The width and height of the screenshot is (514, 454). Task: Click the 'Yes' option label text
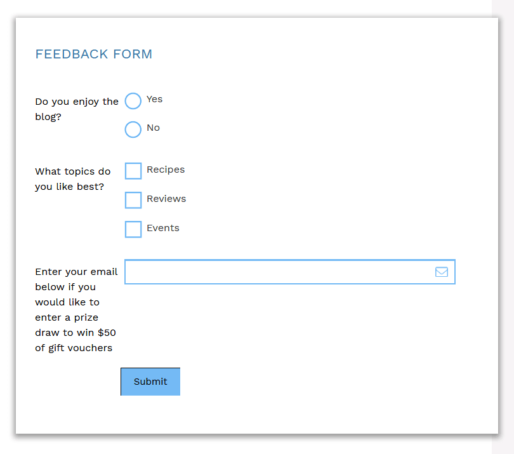pyautogui.click(x=154, y=99)
